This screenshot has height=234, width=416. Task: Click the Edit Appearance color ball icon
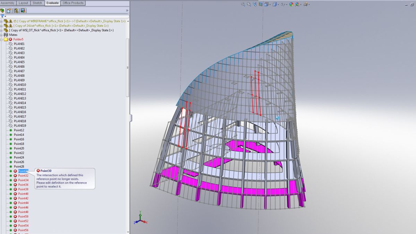(291, 5)
